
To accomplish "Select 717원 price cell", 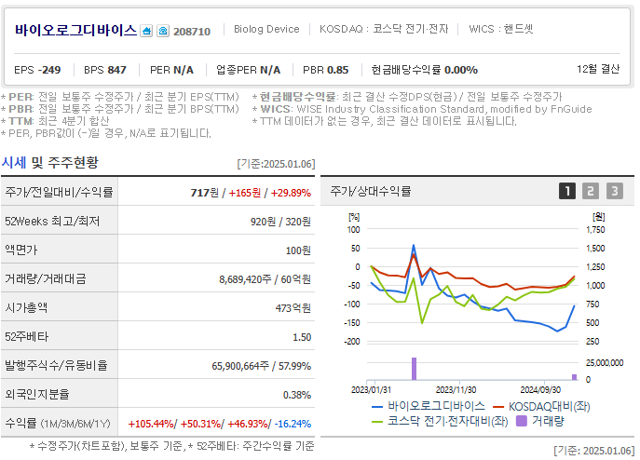I will tap(205, 193).
